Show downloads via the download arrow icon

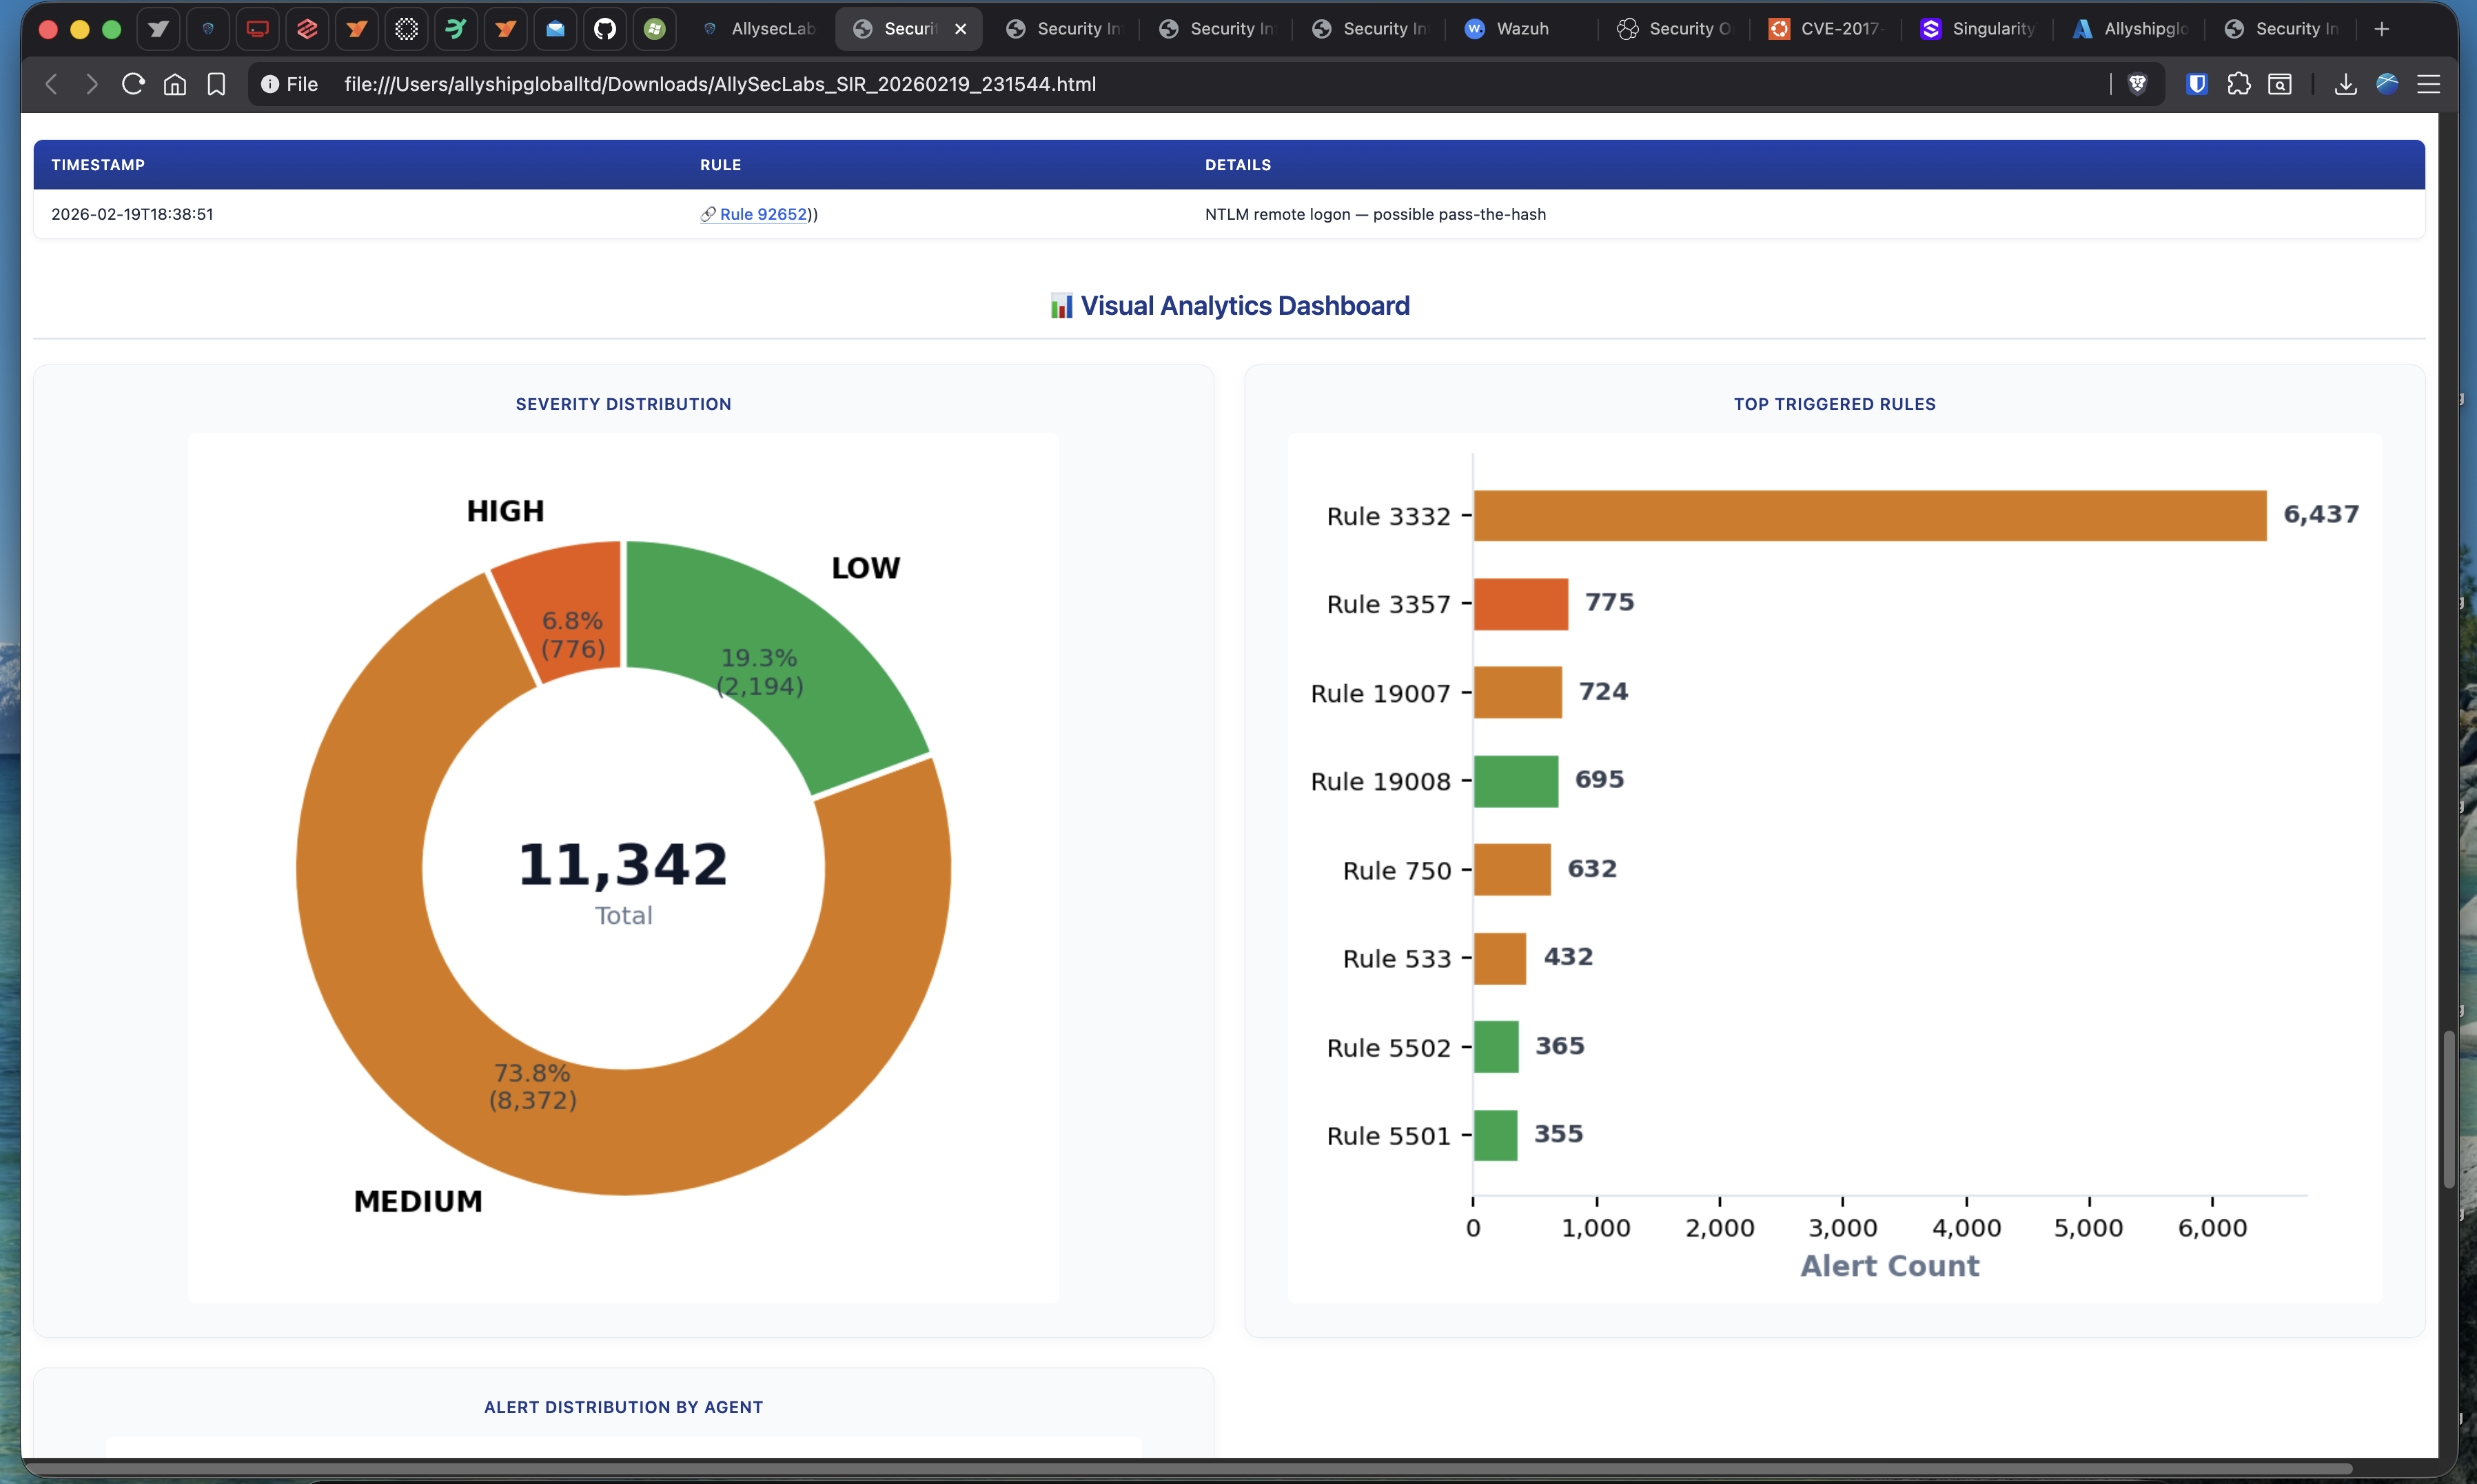(2346, 84)
